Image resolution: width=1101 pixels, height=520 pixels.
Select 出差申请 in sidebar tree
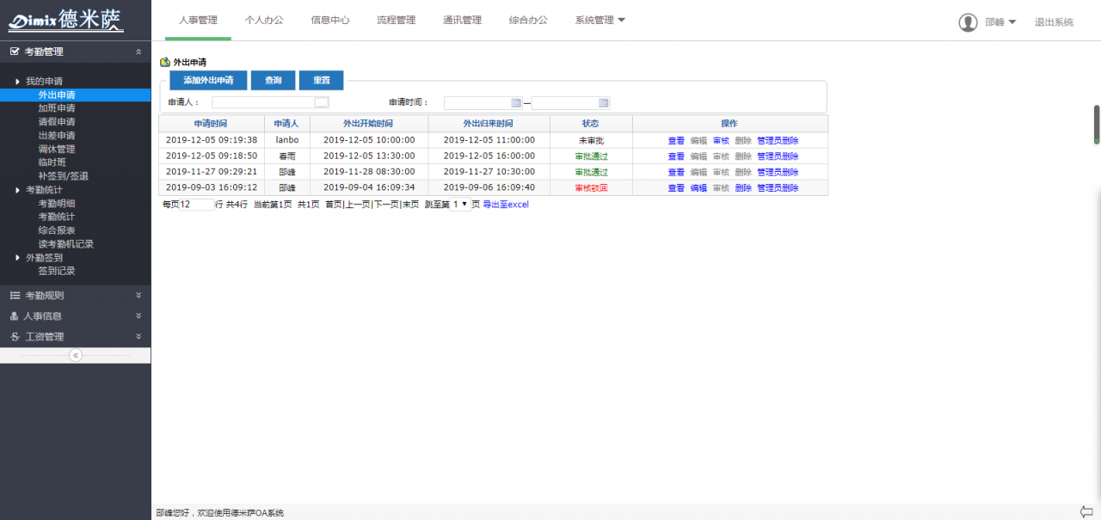point(57,136)
